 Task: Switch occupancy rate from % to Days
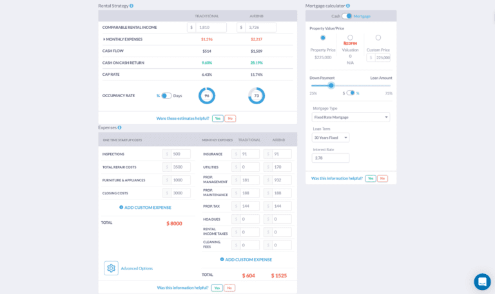[x=166, y=96]
